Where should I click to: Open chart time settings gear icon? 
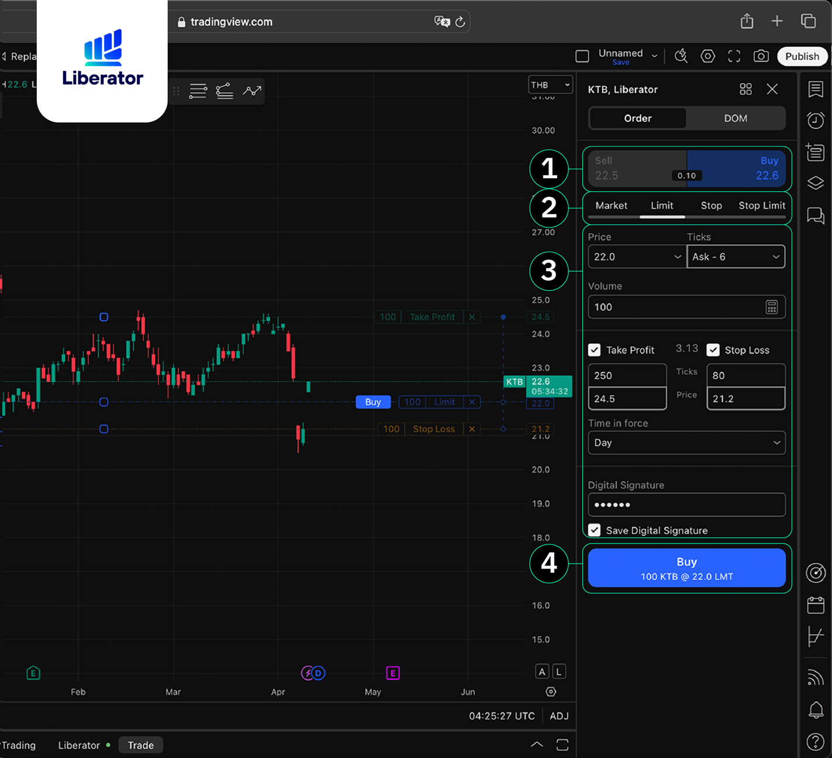551,692
